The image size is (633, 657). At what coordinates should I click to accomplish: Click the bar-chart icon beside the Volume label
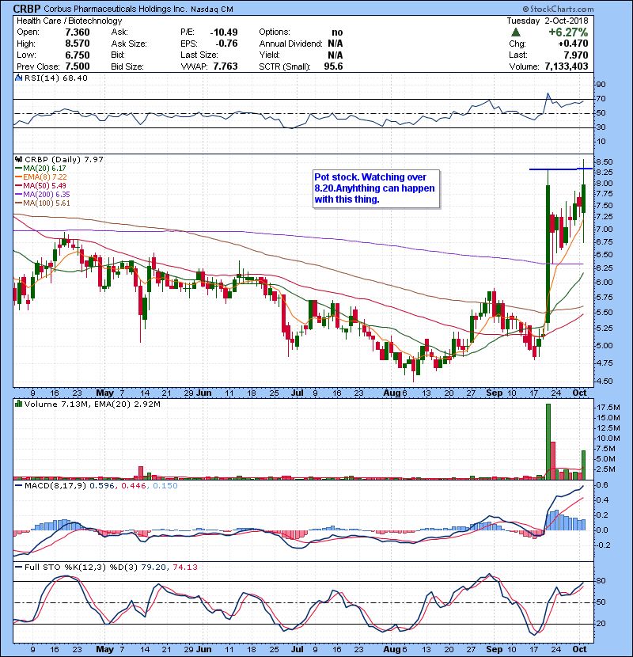point(18,404)
